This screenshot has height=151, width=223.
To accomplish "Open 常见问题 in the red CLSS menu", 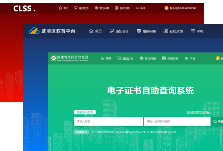I will 102,8.
